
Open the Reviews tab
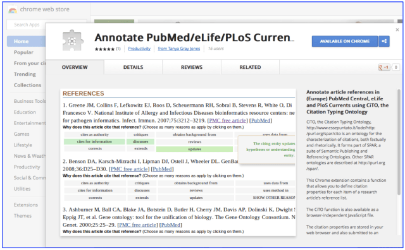pos(192,68)
